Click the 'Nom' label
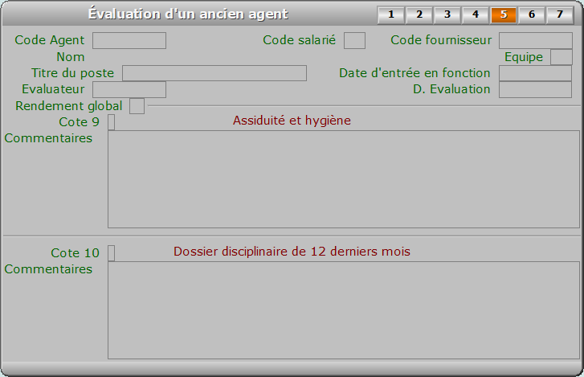584x377 pixels. tap(71, 57)
